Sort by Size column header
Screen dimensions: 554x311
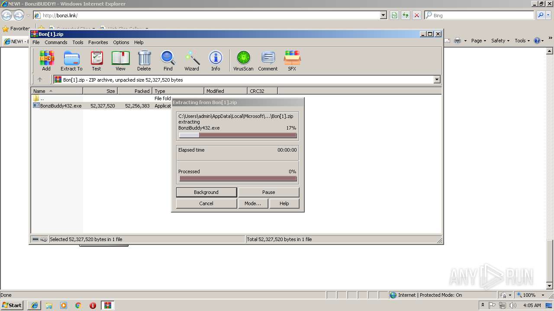pos(100,91)
